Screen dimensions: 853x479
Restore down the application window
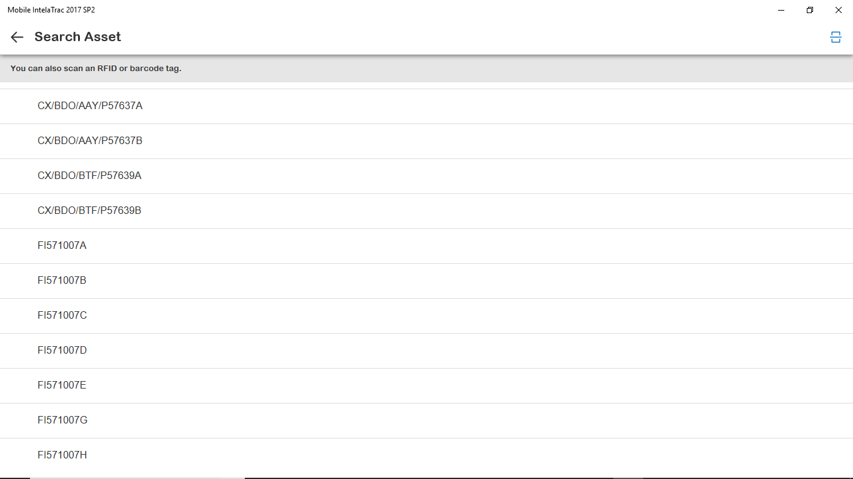click(x=810, y=10)
